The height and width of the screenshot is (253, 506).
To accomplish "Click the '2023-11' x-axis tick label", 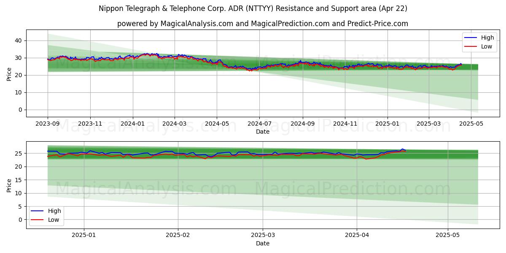I will tap(90, 124).
